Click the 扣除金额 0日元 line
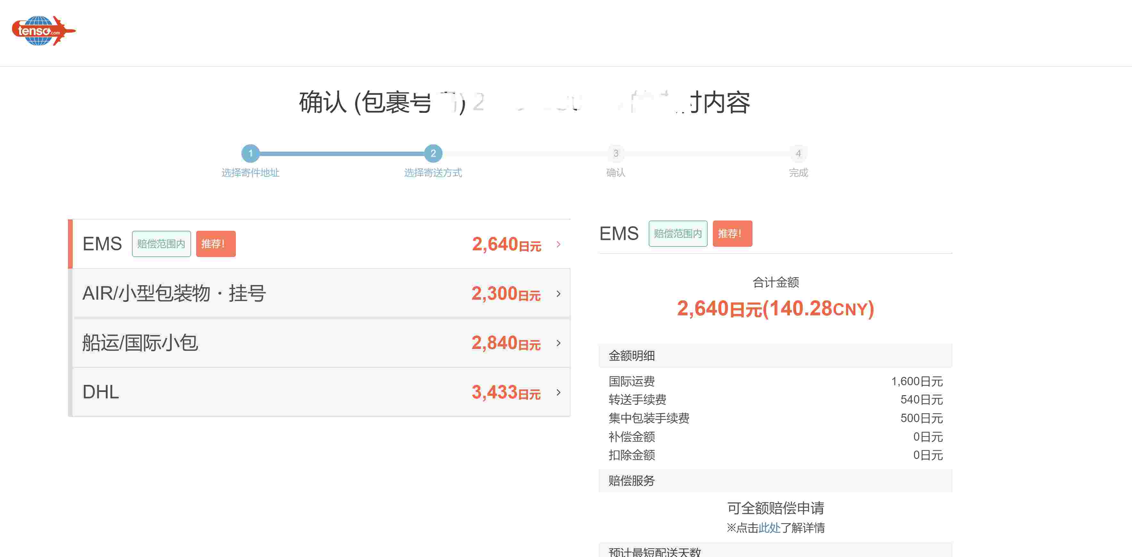 [x=776, y=455]
